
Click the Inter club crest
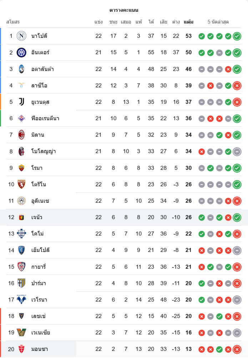tap(22, 52)
